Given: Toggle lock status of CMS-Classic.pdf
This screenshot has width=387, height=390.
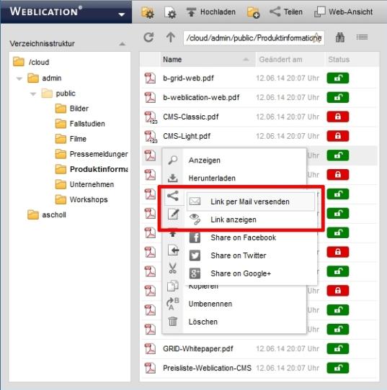Looking at the screenshot, I should click(x=338, y=117).
